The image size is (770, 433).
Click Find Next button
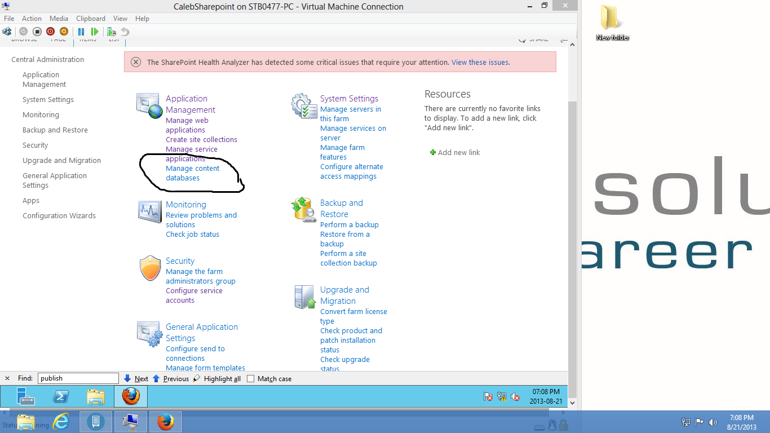coord(136,379)
